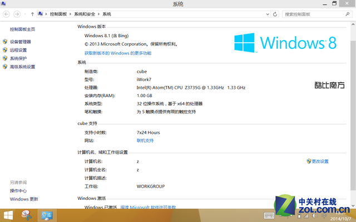Open Windows 更新 link
This screenshot has width=356, height=222.
[24, 199]
